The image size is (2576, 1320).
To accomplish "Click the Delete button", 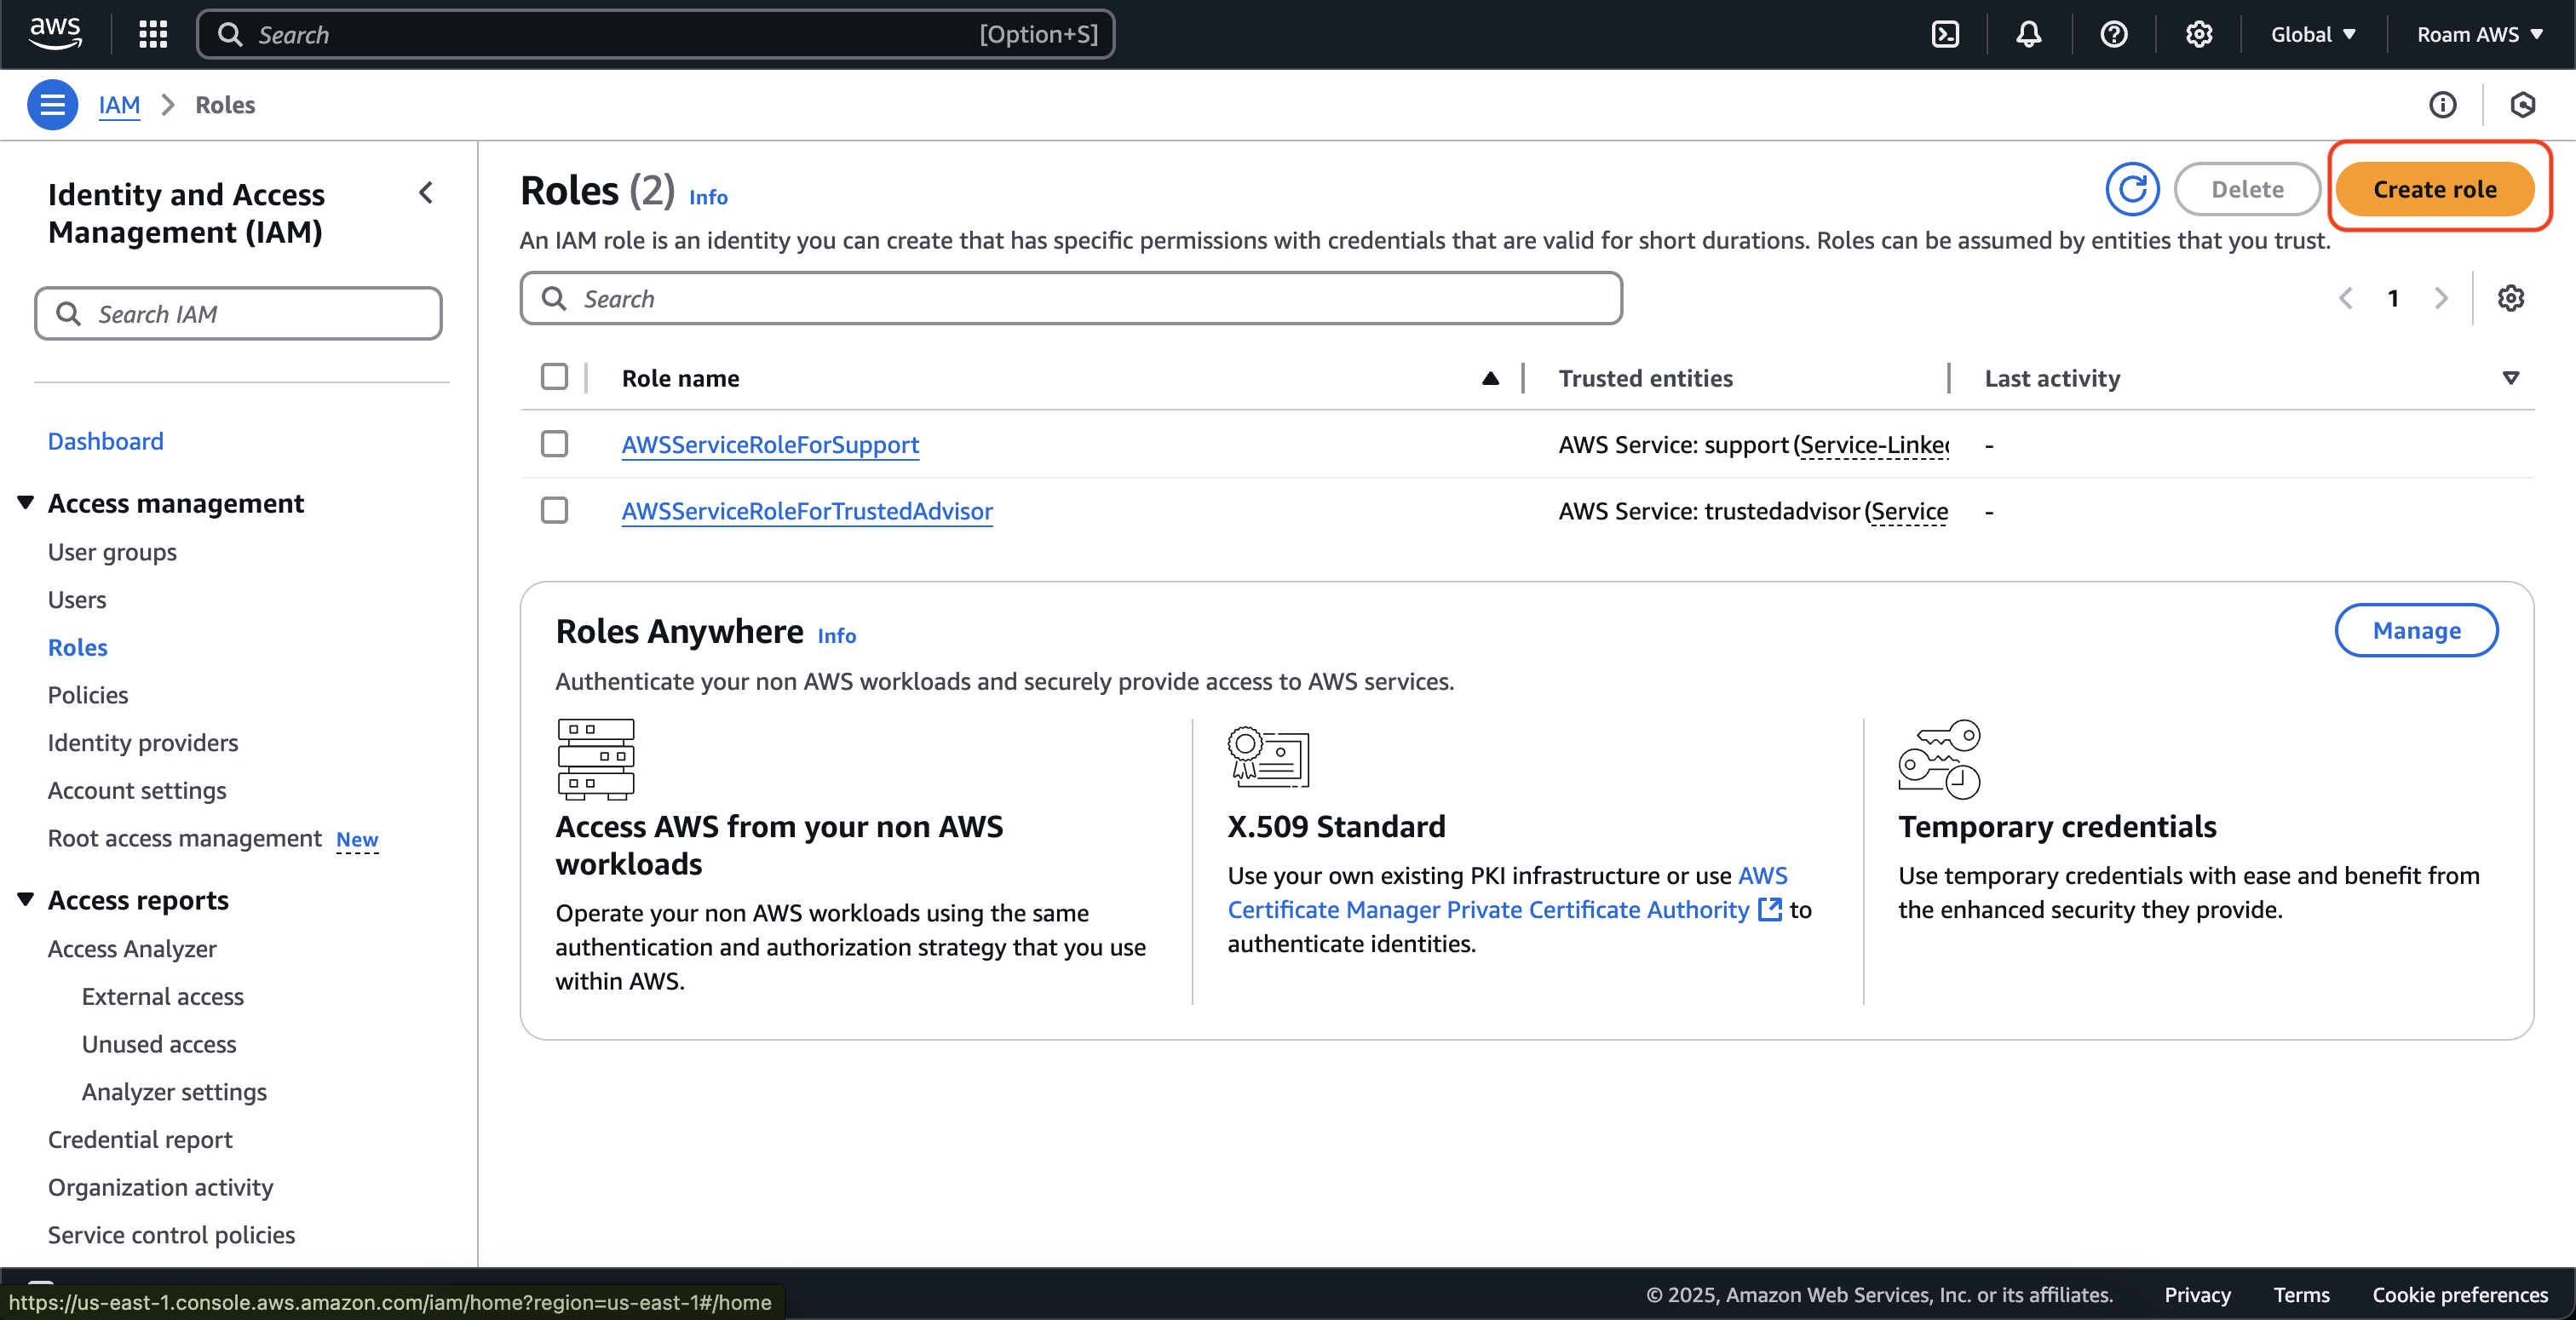I will pos(2247,189).
